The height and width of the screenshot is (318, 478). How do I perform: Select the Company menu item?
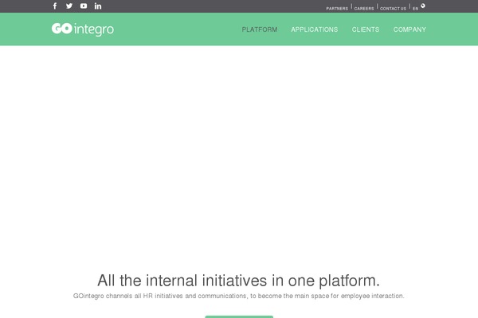(x=409, y=29)
